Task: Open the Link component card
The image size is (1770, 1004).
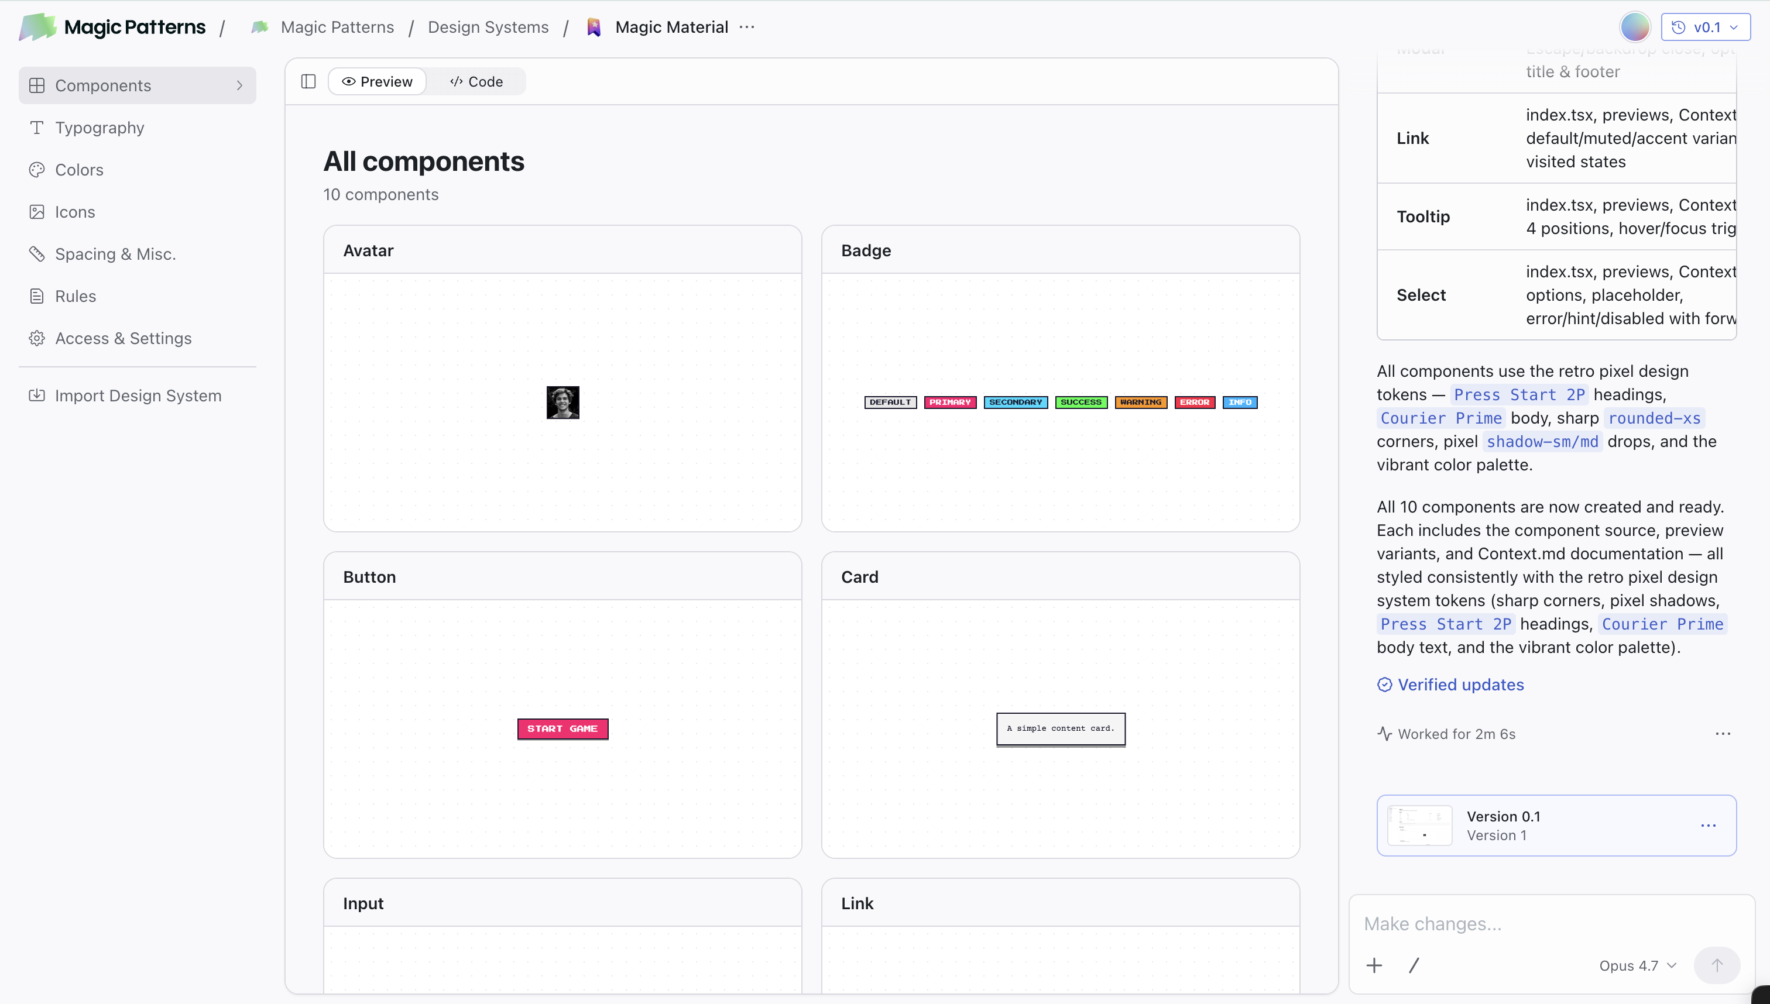Action: click(1060, 936)
